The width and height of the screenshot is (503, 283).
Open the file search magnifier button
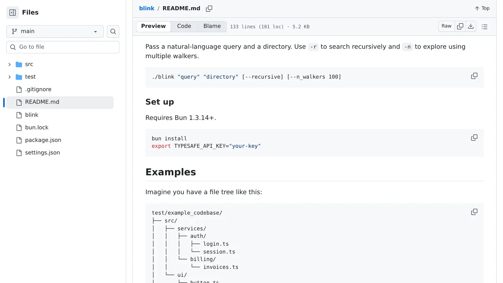coord(113,31)
